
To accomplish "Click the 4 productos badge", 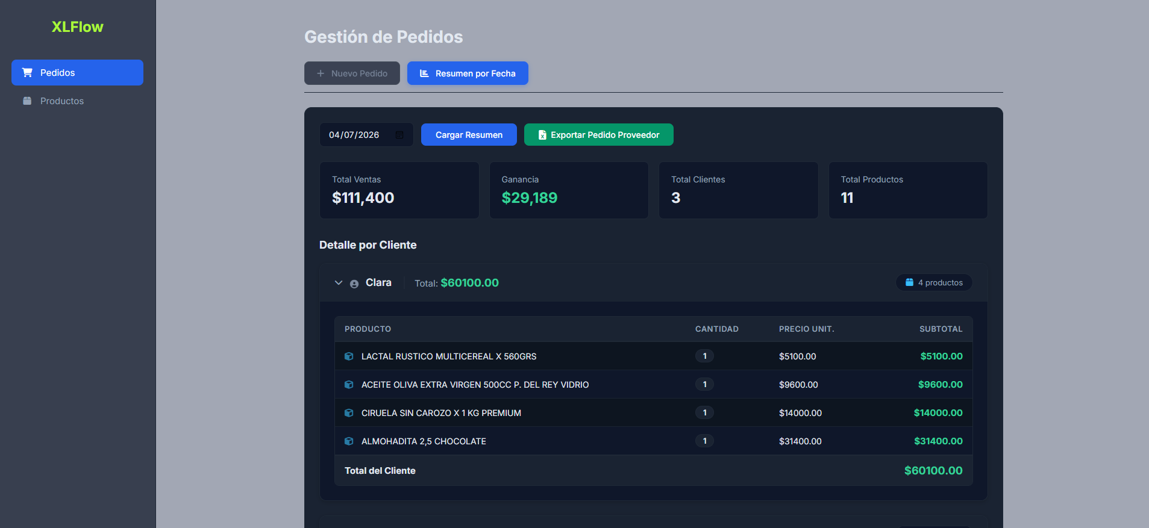I will pos(934,283).
